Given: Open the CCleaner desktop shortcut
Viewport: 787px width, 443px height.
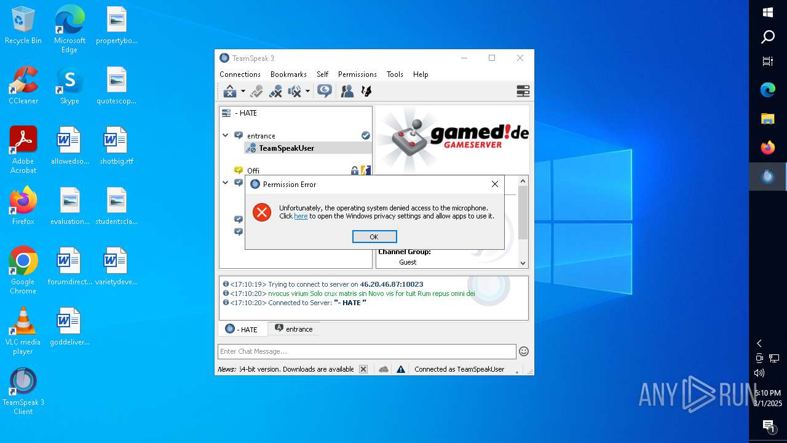Looking at the screenshot, I should [x=23, y=86].
